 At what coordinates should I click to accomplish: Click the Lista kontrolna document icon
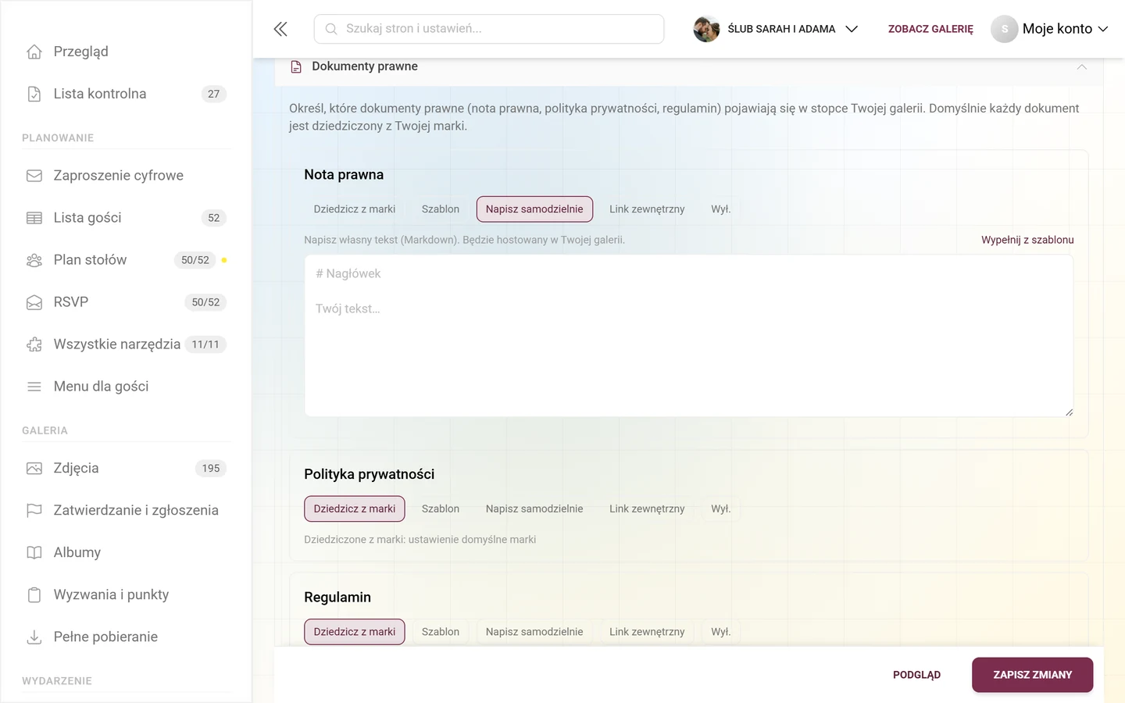[34, 94]
